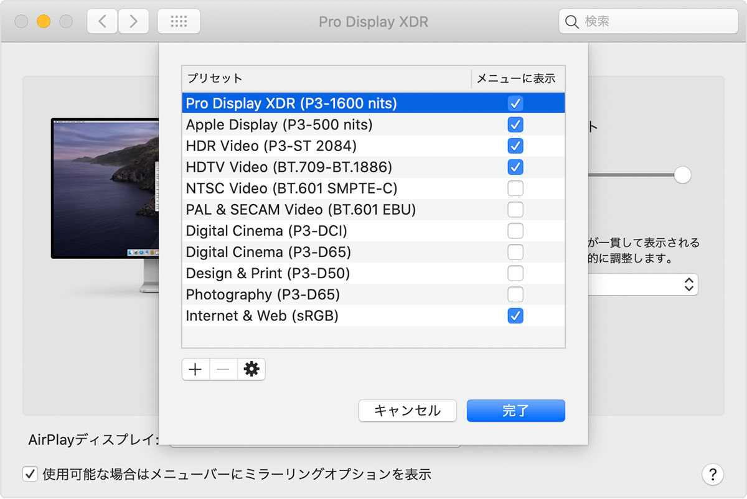
Task: Go back with the left arrow button
Action: coord(102,22)
